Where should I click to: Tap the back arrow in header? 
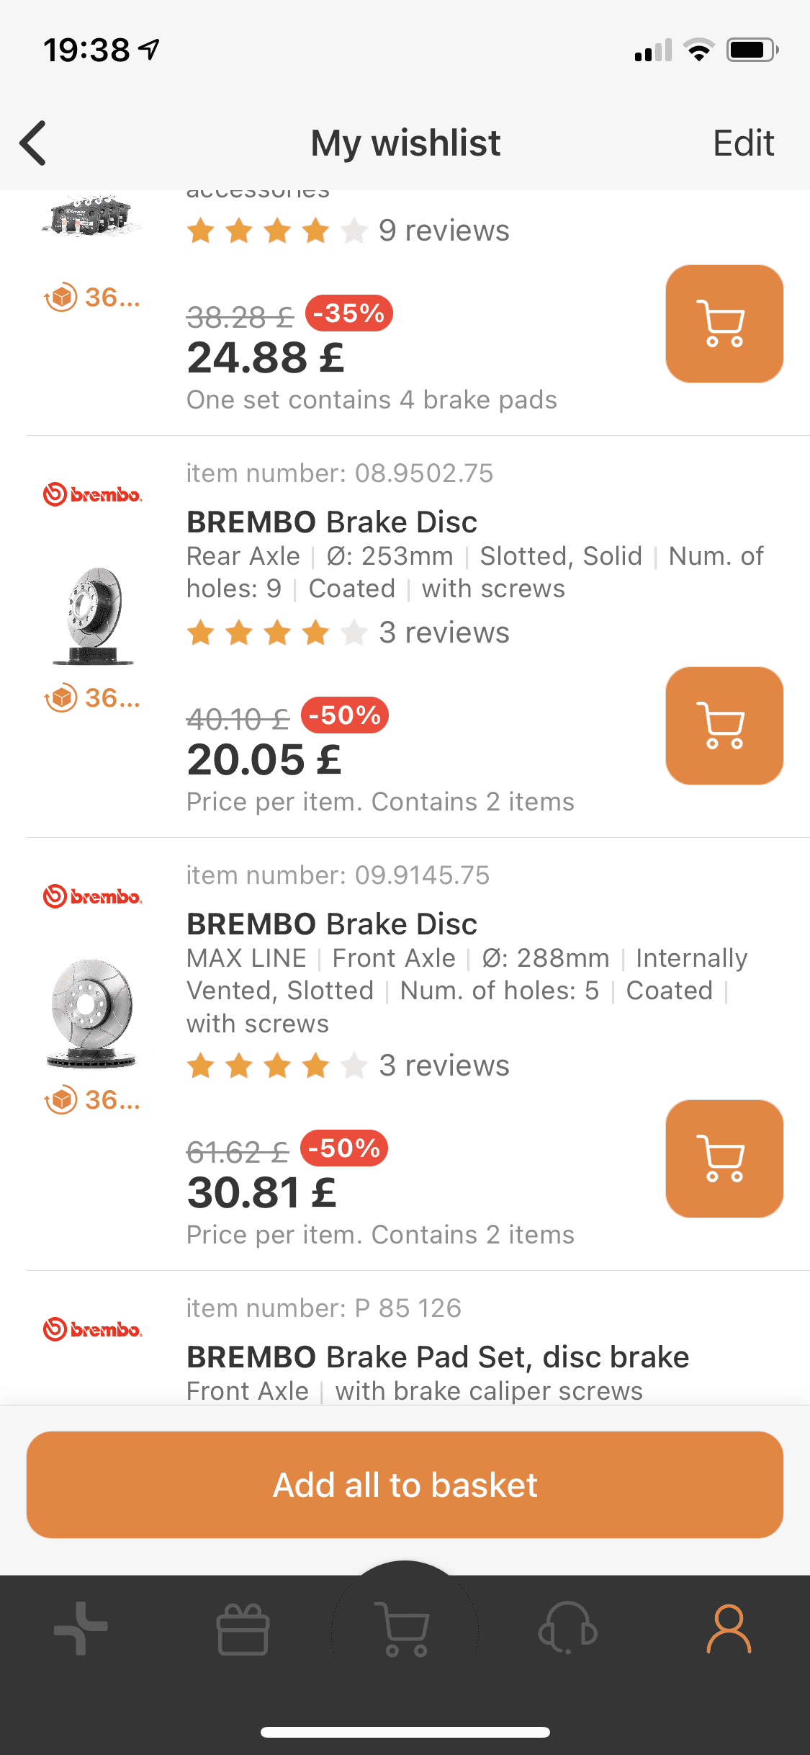point(34,143)
